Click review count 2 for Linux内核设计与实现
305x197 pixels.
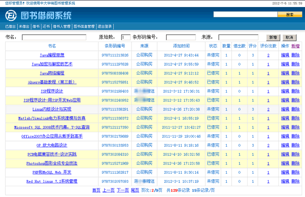[x=268, y=109]
